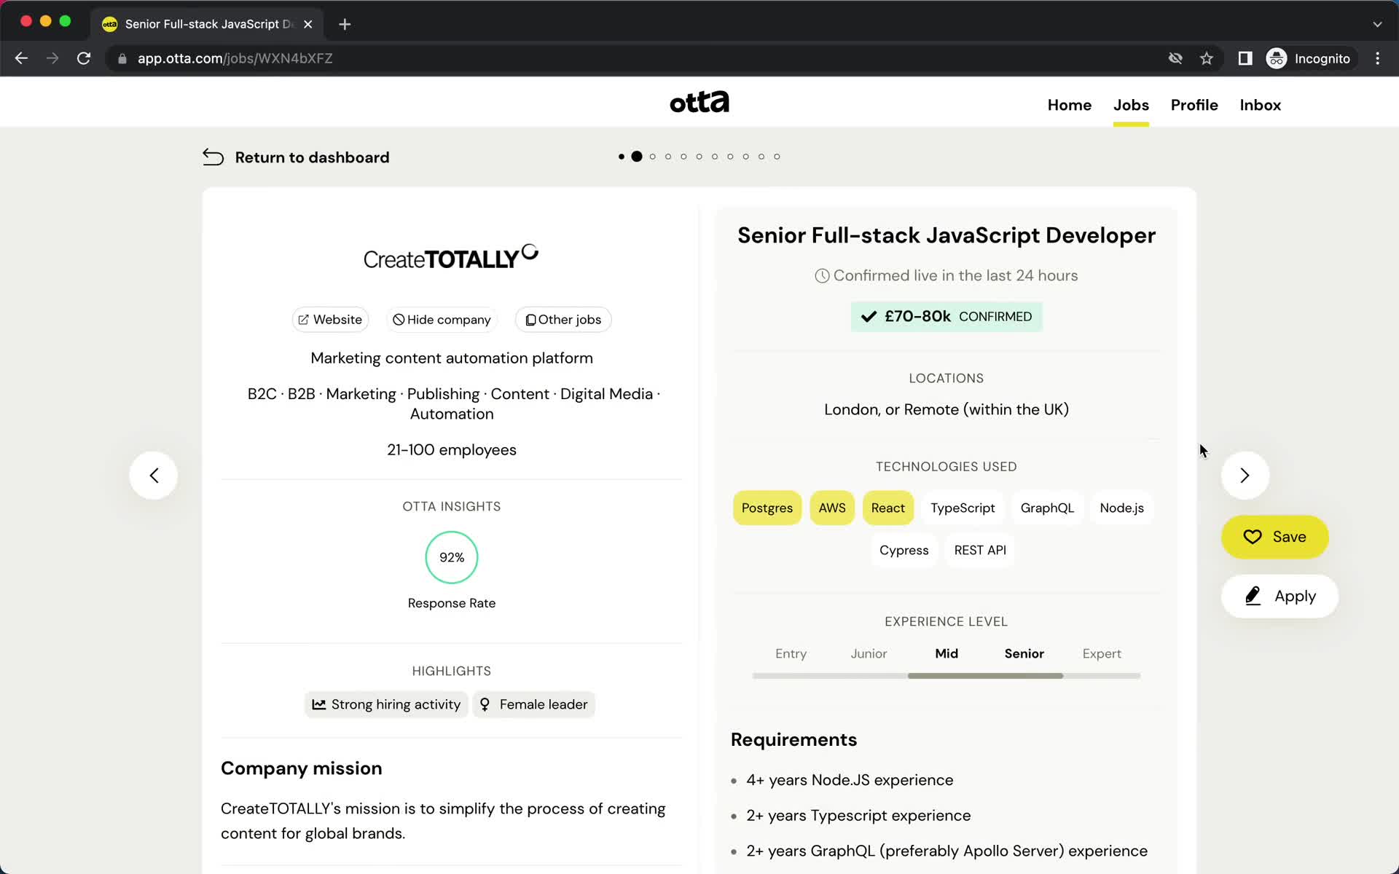Viewport: 1399px width, 874px height.
Task: Click the Strong hiring activity badge
Action: click(386, 704)
